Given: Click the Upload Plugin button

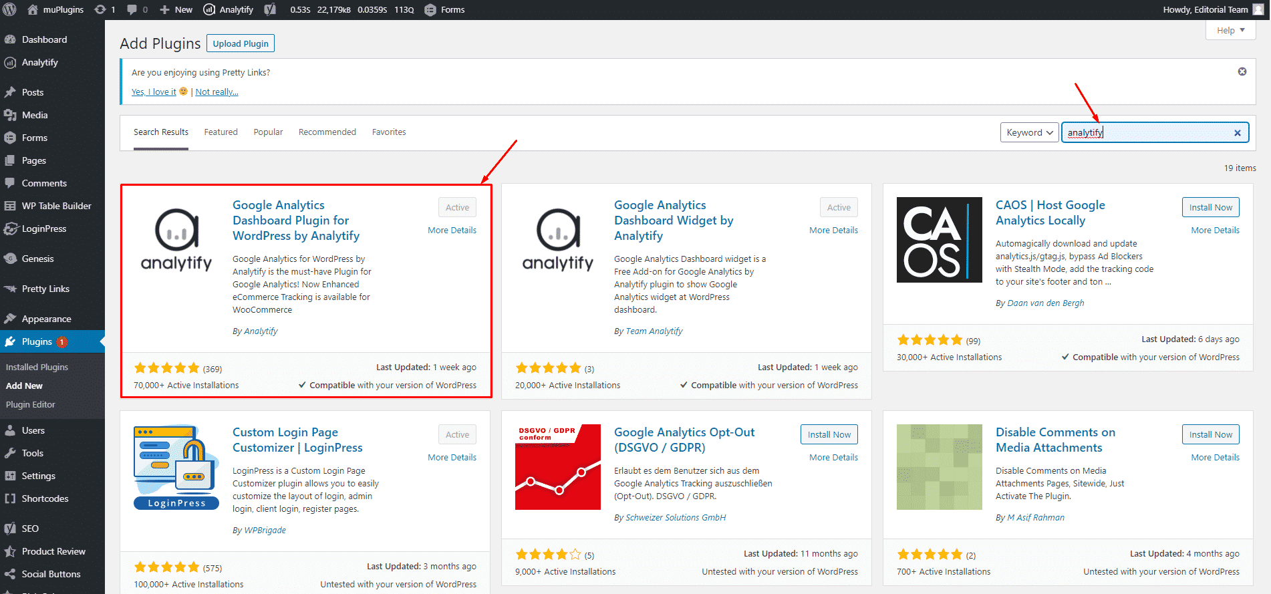Looking at the screenshot, I should tap(241, 43).
